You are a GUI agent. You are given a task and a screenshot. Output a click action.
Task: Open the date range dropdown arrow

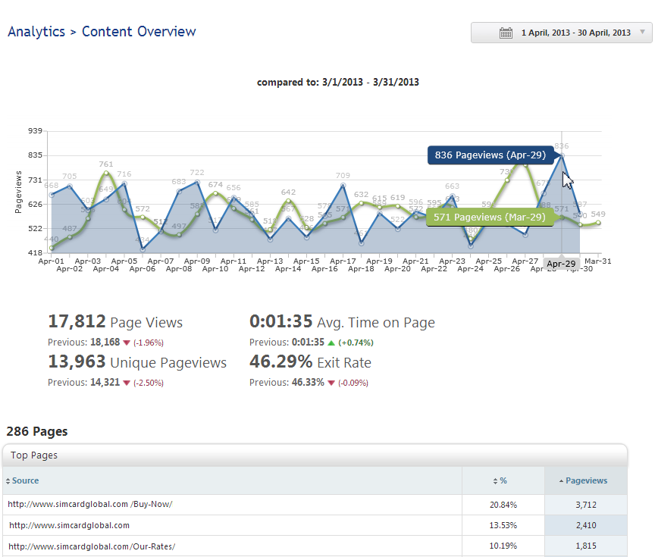tap(642, 33)
